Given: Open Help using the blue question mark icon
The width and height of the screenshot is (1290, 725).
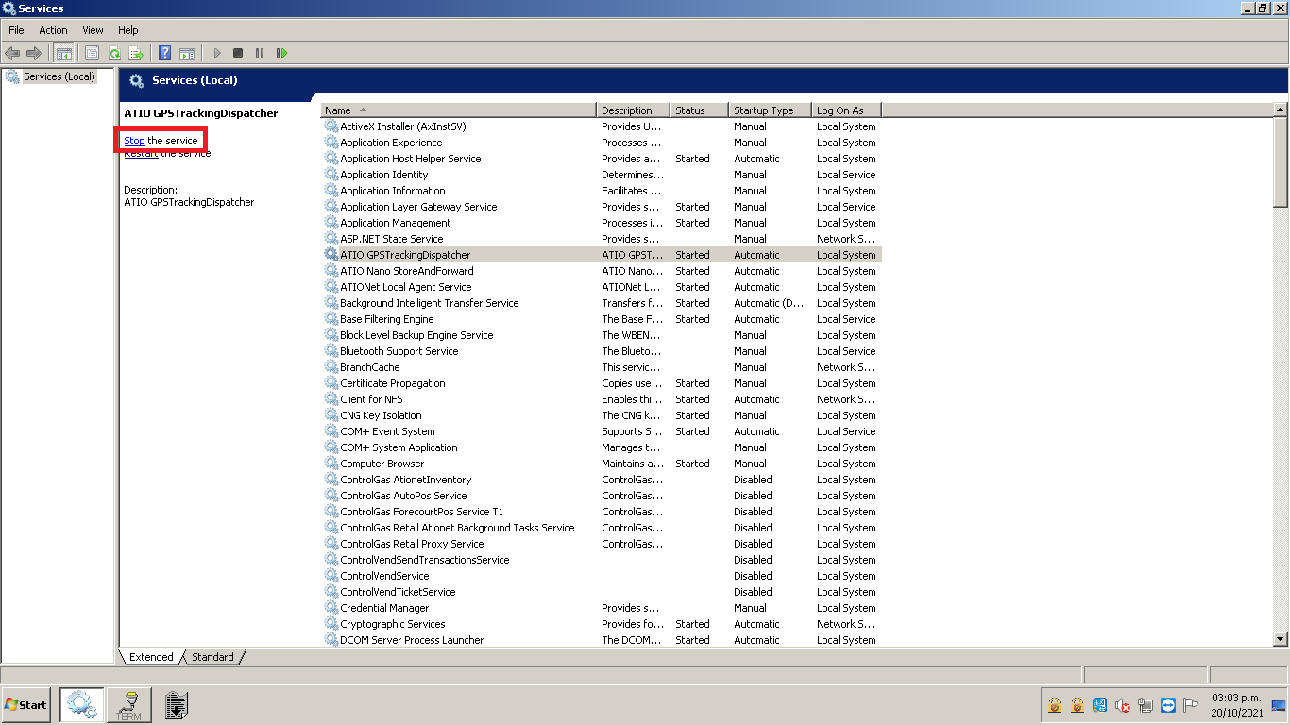Looking at the screenshot, I should click(165, 53).
